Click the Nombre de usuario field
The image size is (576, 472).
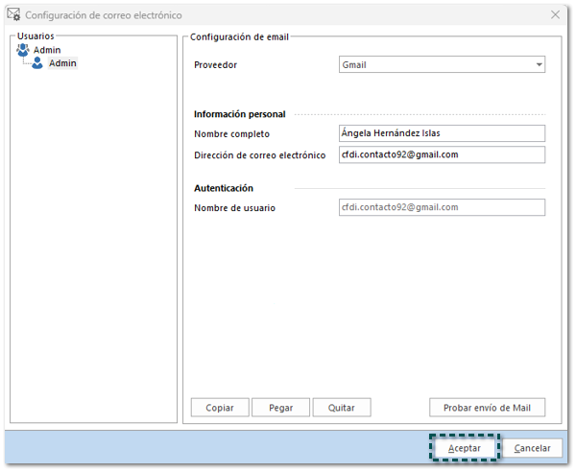tap(442, 207)
